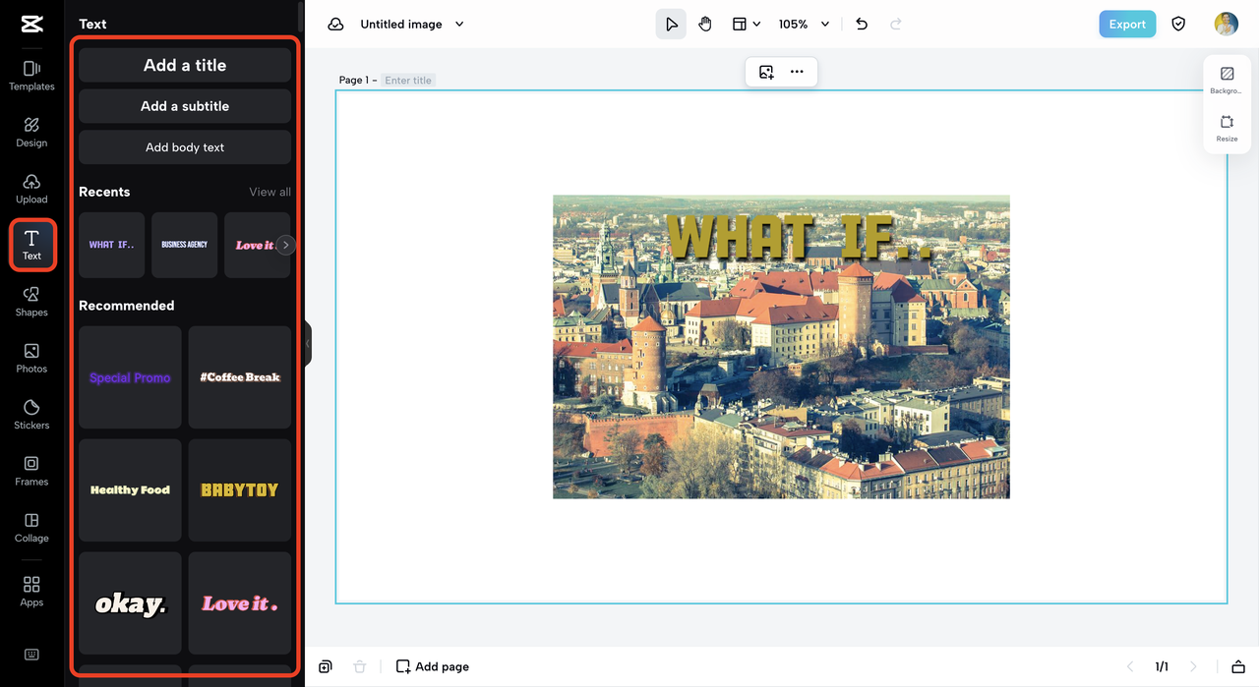The width and height of the screenshot is (1259, 687).
Task: Click the page Enter title field
Action: 408,81
